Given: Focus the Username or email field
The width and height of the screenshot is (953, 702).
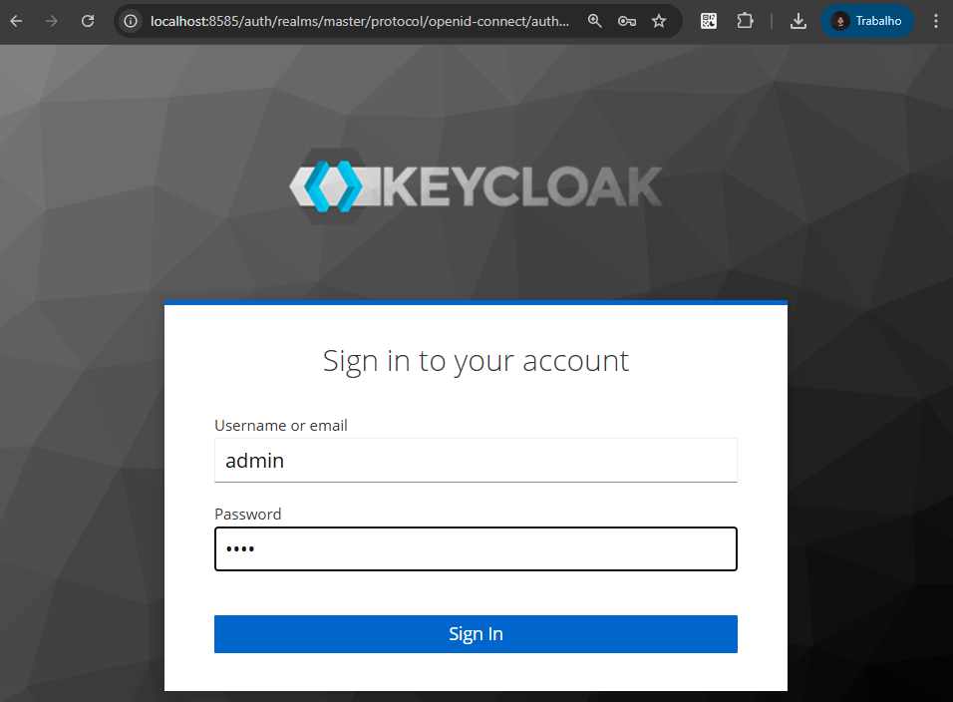Looking at the screenshot, I should point(476,461).
